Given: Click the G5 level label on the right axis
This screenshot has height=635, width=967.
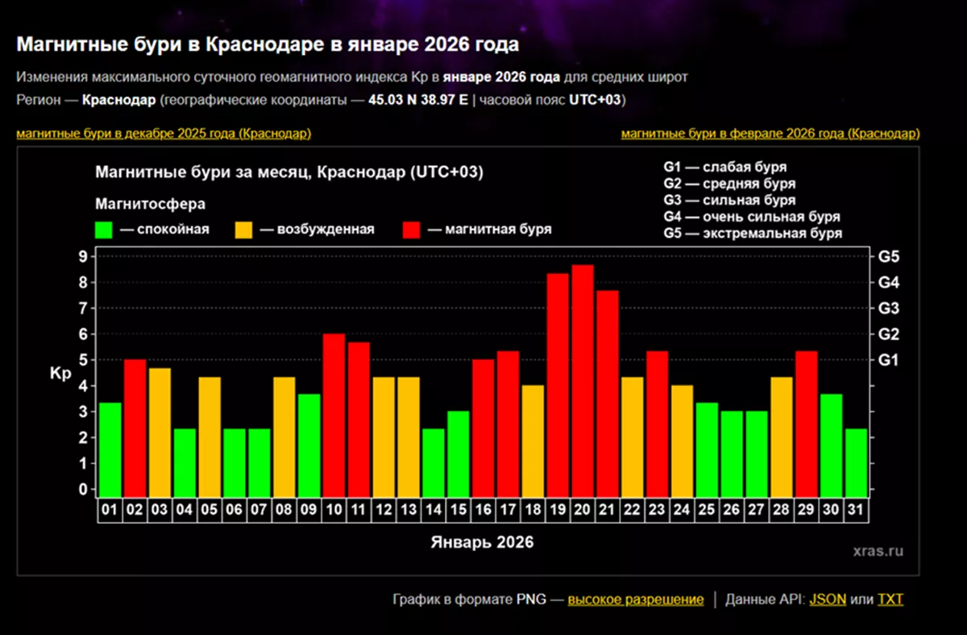Looking at the screenshot, I should [890, 256].
